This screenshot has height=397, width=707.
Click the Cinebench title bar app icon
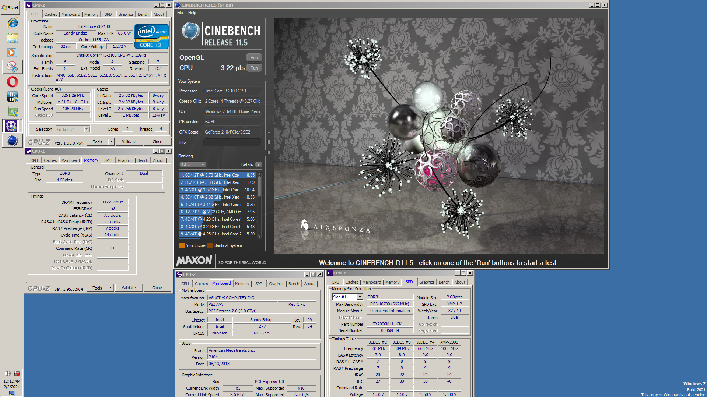178,5
